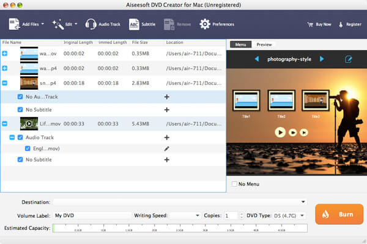Click the Buy Now cart icon
This screenshot has height=244, width=367.
(310, 24)
